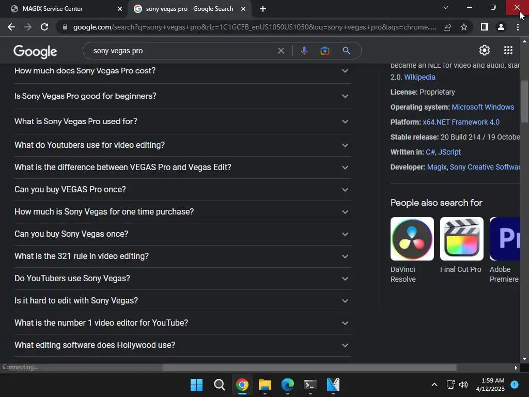Image resolution: width=529 pixels, height=397 pixels.
Task: Open taskbar Search
Action: (x=219, y=385)
